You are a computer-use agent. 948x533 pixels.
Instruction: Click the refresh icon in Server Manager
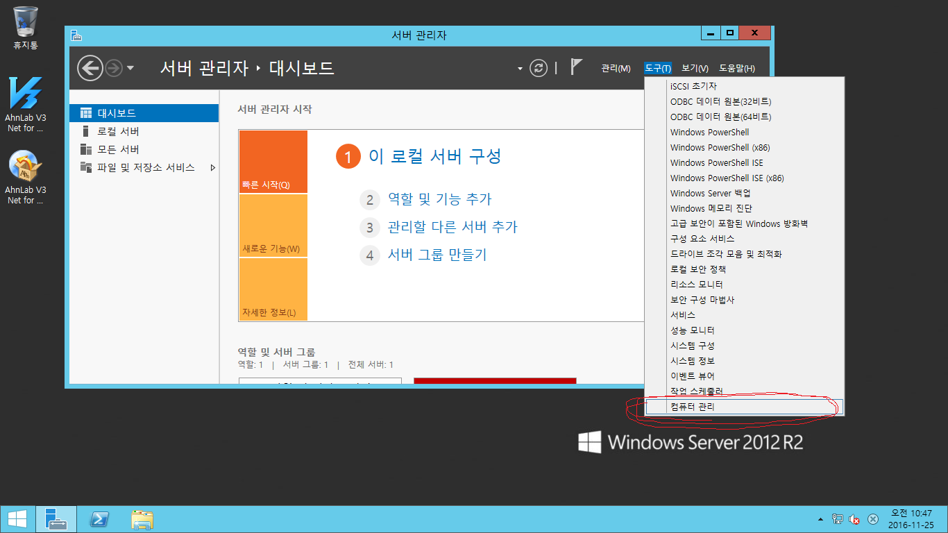(x=539, y=68)
